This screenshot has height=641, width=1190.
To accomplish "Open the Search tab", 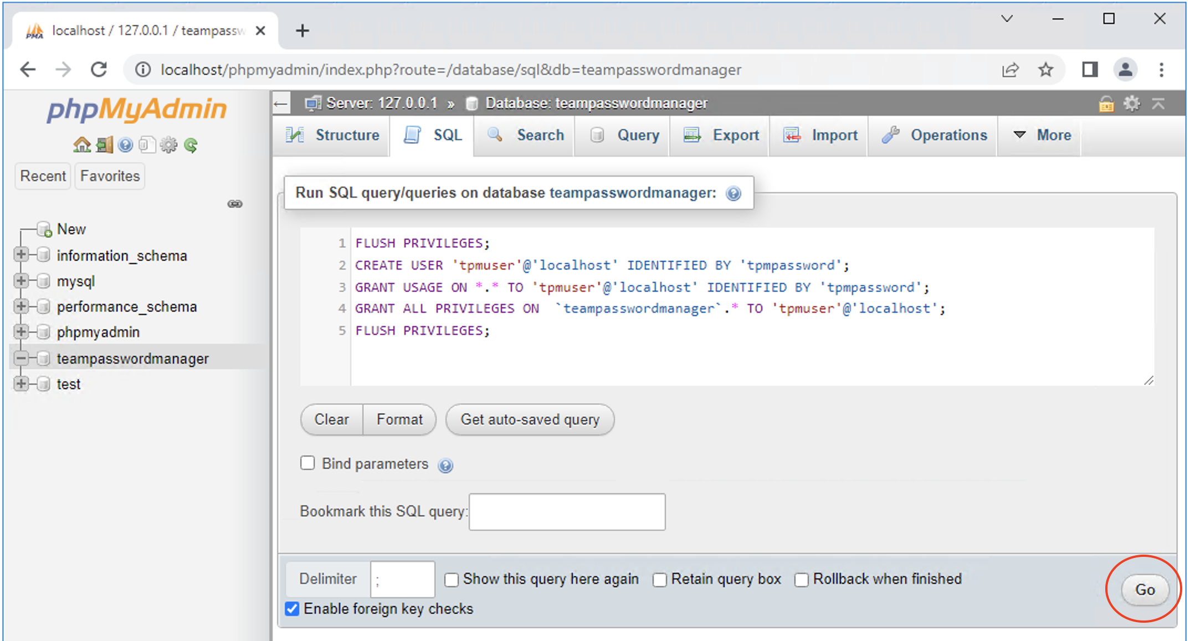I will point(525,135).
